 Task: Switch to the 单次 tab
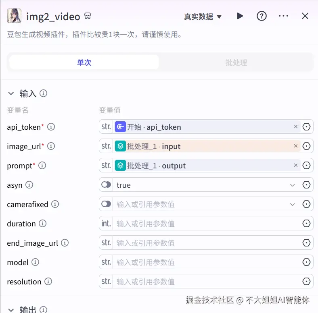click(84, 62)
